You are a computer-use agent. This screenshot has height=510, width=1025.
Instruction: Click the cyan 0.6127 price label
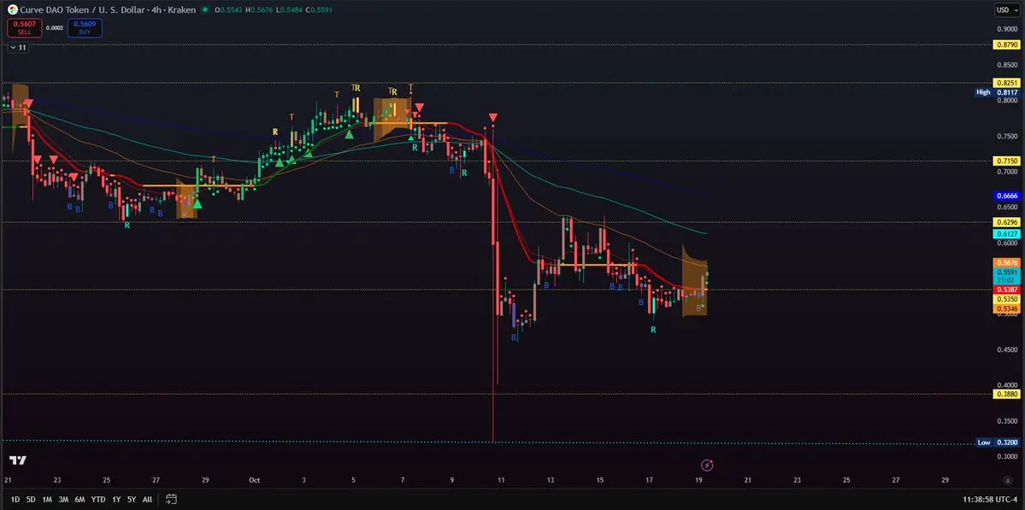click(1005, 234)
